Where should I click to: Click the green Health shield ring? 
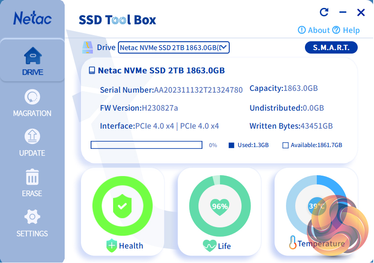(x=122, y=206)
